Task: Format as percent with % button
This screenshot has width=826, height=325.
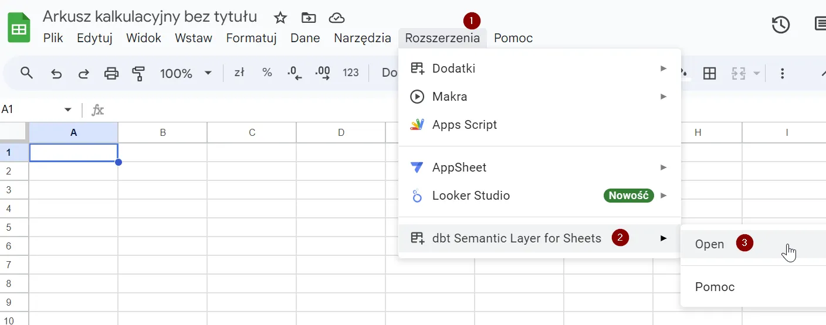Action: [x=267, y=73]
